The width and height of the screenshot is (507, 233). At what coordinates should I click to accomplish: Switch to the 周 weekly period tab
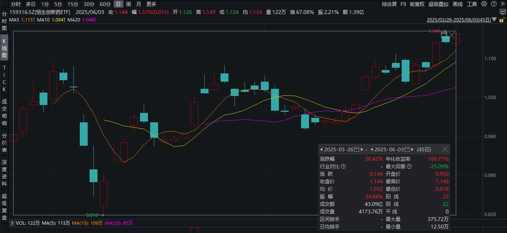[129, 4]
